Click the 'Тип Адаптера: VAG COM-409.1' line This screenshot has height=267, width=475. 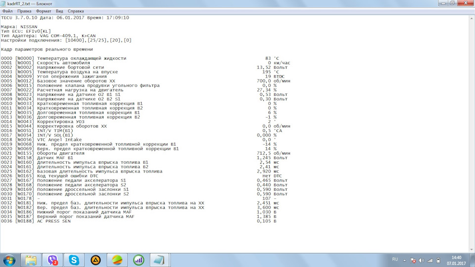pyautogui.click(x=48, y=36)
